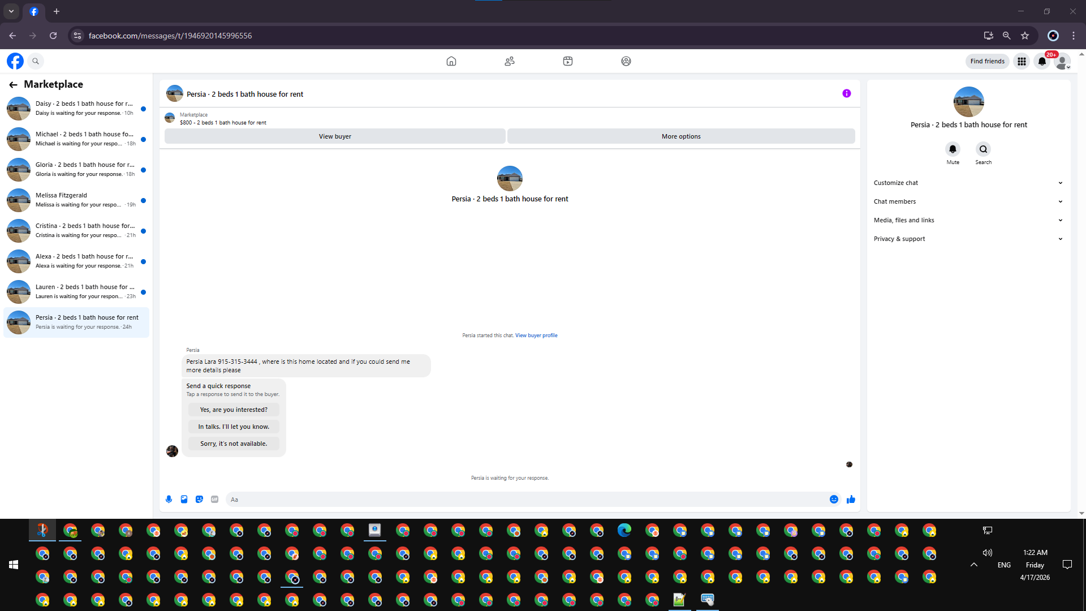This screenshot has width=1086, height=611.
Task: Open the Facebook menu grid icon
Action: click(x=1022, y=61)
